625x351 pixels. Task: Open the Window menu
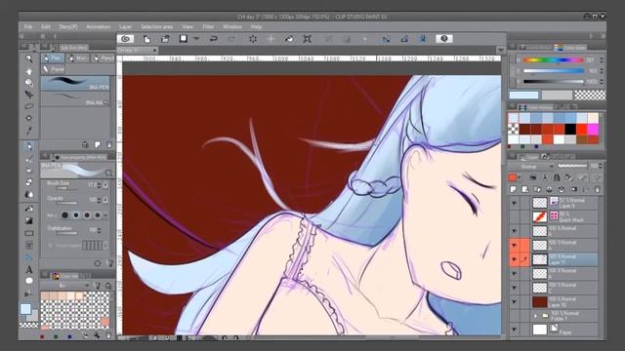232,26
